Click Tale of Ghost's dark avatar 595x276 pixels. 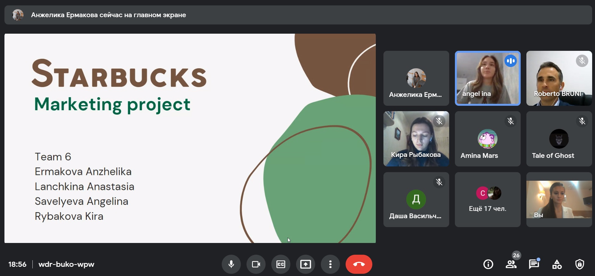pos(559,139)
